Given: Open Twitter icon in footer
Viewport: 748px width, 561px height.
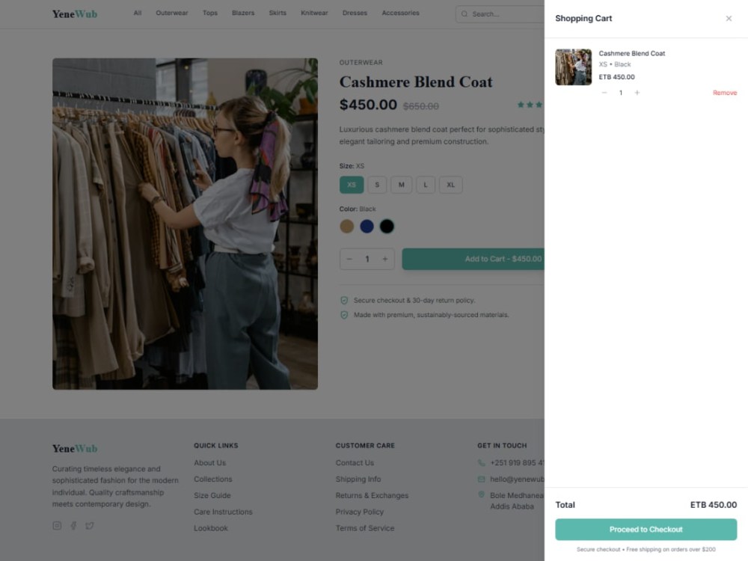Looking at the screenshot, I should [89, 526].
